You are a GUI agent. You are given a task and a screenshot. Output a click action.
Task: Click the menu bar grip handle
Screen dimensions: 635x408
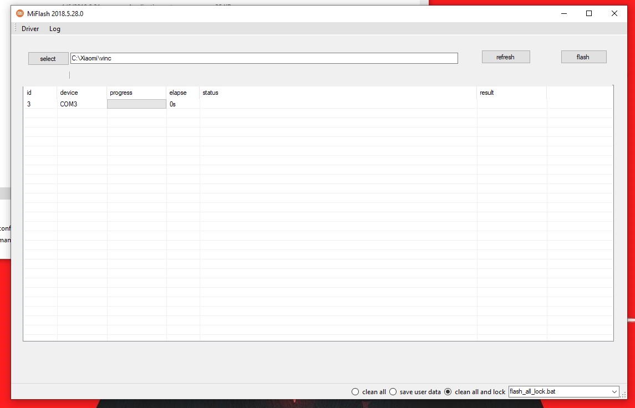tap(16, 28)
